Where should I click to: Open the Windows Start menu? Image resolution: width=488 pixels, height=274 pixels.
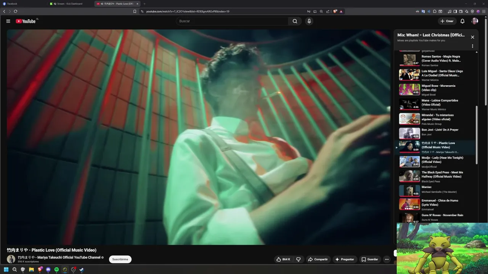pos(6,269)
